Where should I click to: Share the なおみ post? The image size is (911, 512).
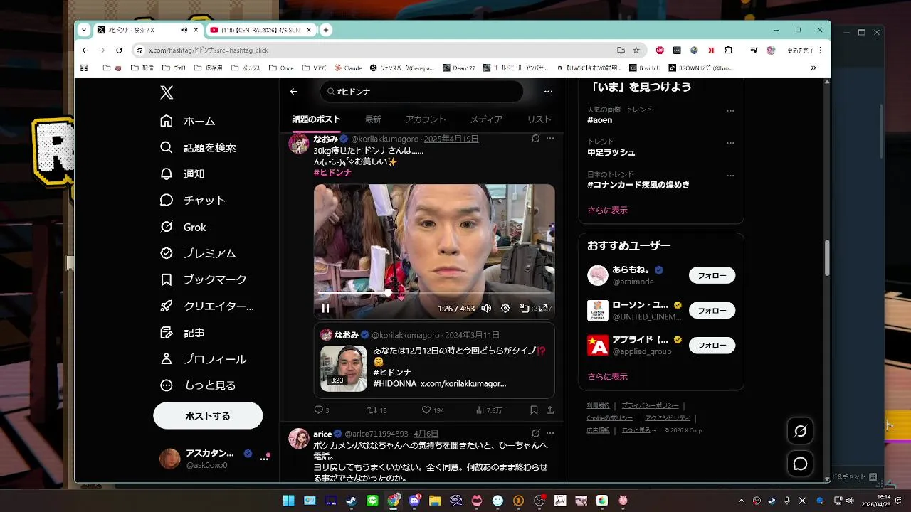[550, 410]
